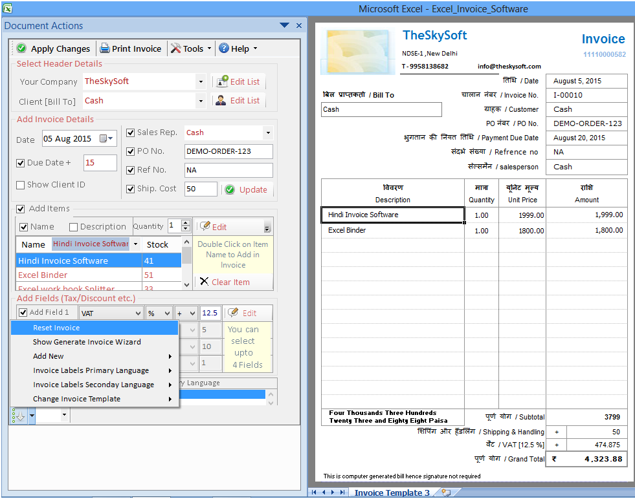Increase the Quantity spinner value
Screen dimensions: 635x499
tap(186, 223)
